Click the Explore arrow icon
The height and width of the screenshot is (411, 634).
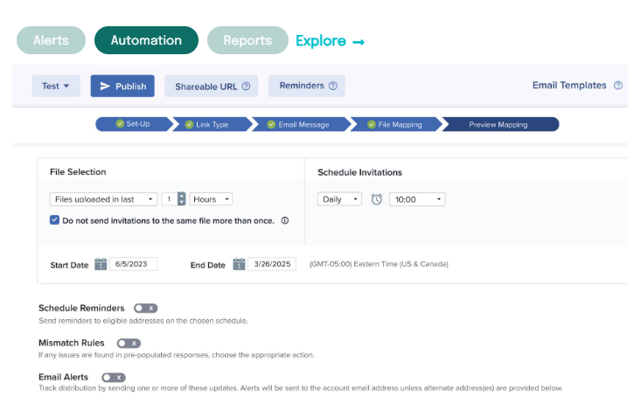[359, 42]
